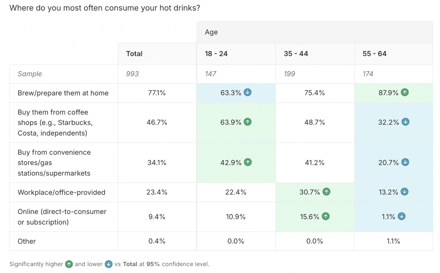Click the survey question title text

click(x=104, y=8)
